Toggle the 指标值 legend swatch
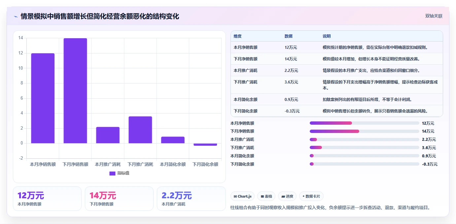 pyautogui.click(x=113, y=173)
